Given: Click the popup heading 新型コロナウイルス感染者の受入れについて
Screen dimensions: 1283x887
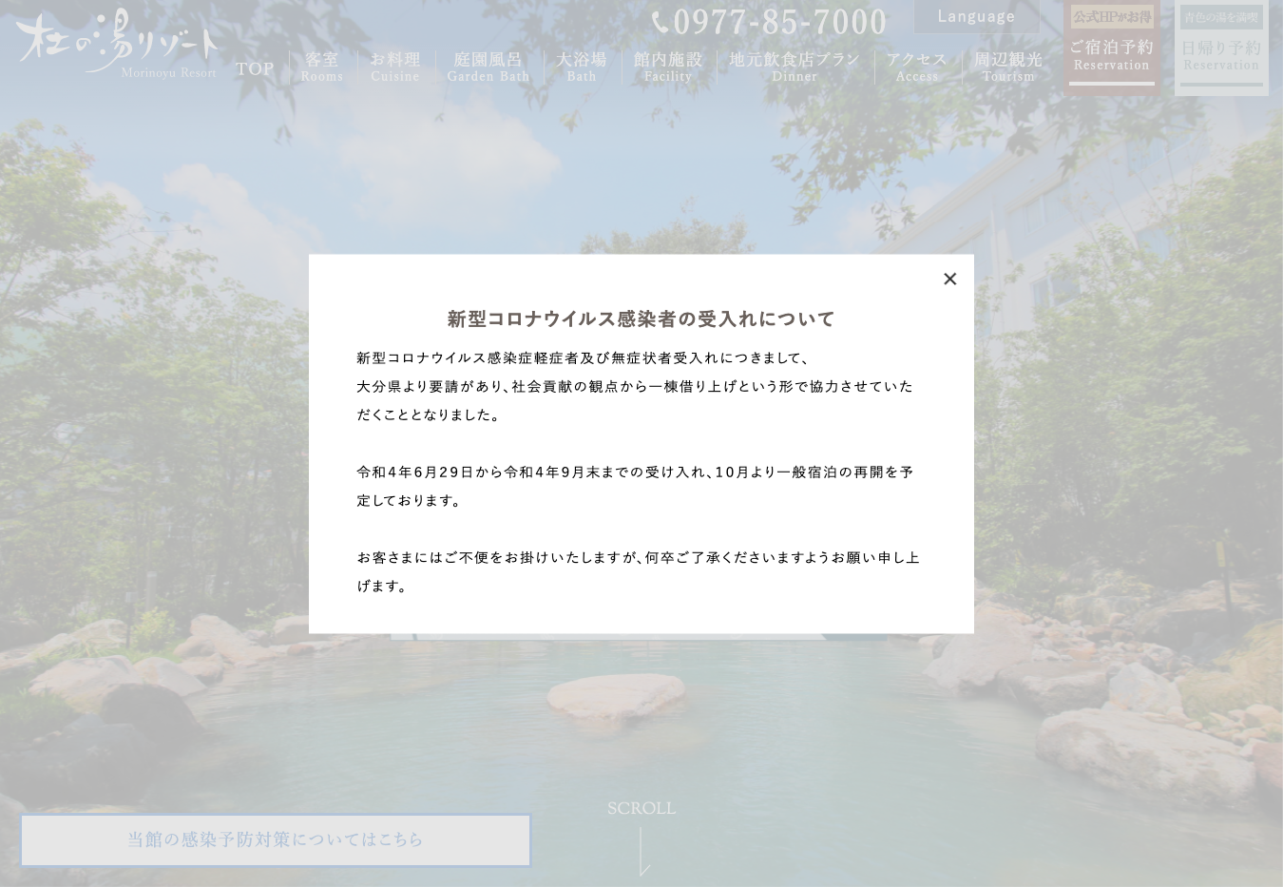Looking at the screenshot, I should [641, 319].
